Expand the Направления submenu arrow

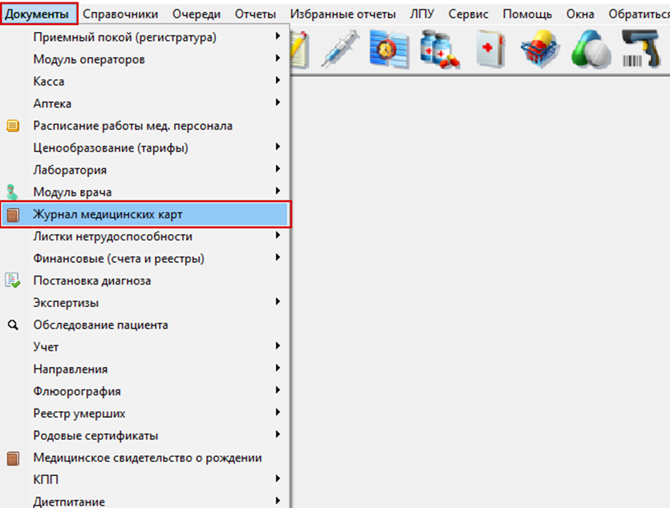(x=278, y=368)
